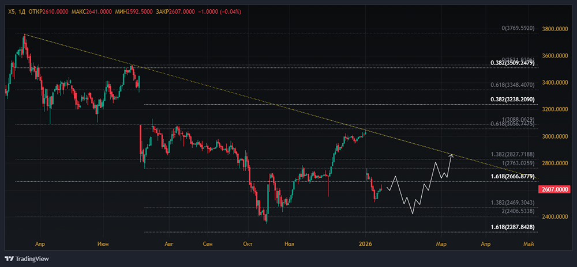The image size is (577, 267).
Task: Select the 1(2763.0259) Fibonacci level label
Action: point(518,163)
